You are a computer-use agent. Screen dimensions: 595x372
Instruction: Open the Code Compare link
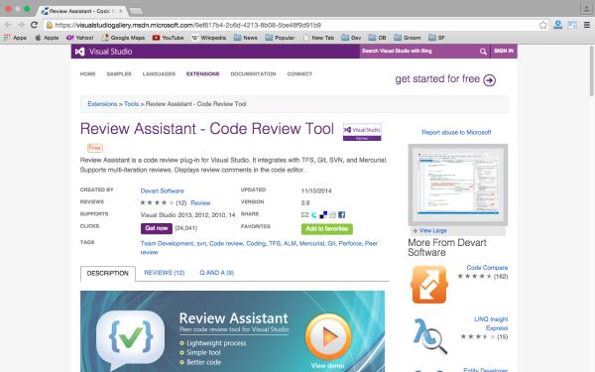tap(487, 268)
